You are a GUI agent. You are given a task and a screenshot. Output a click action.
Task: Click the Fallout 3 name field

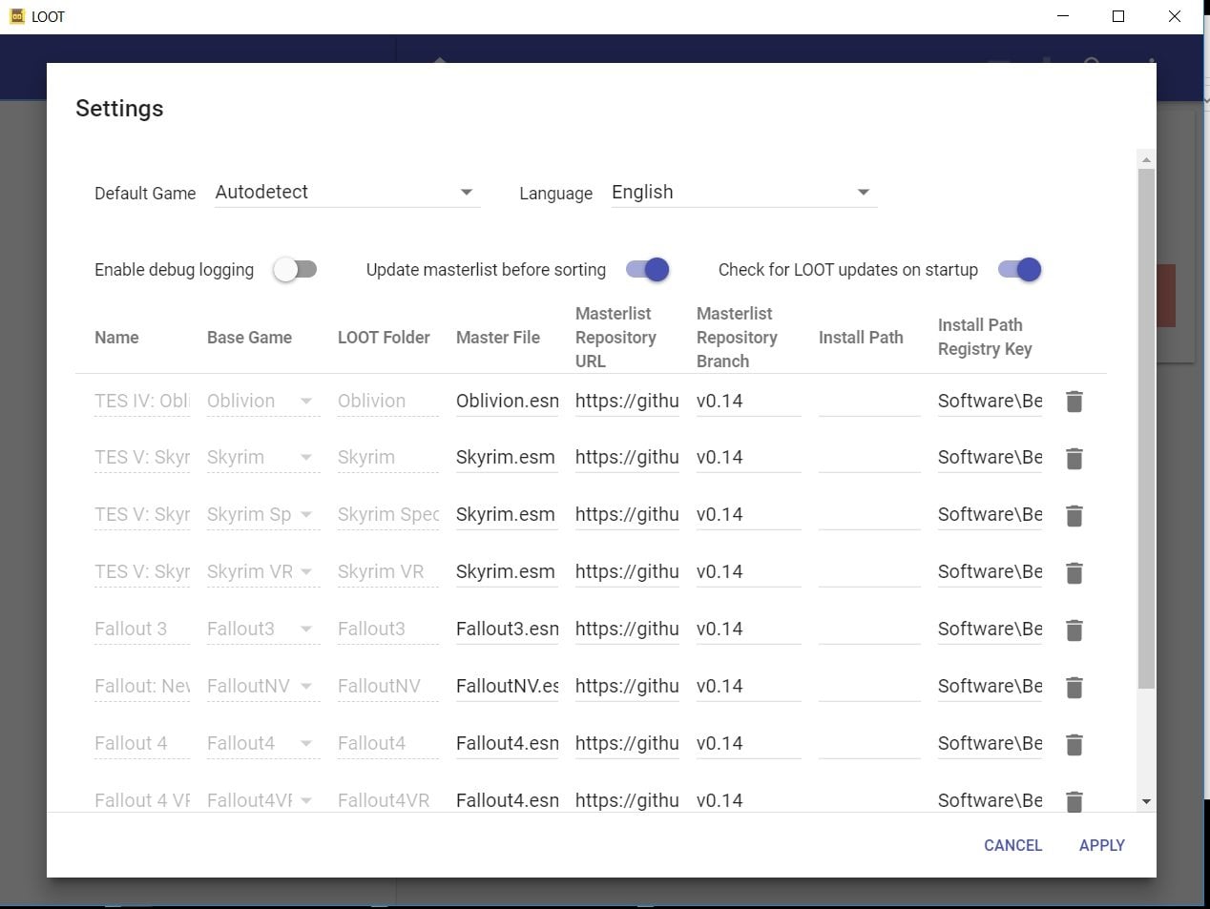tap(142, 630)
